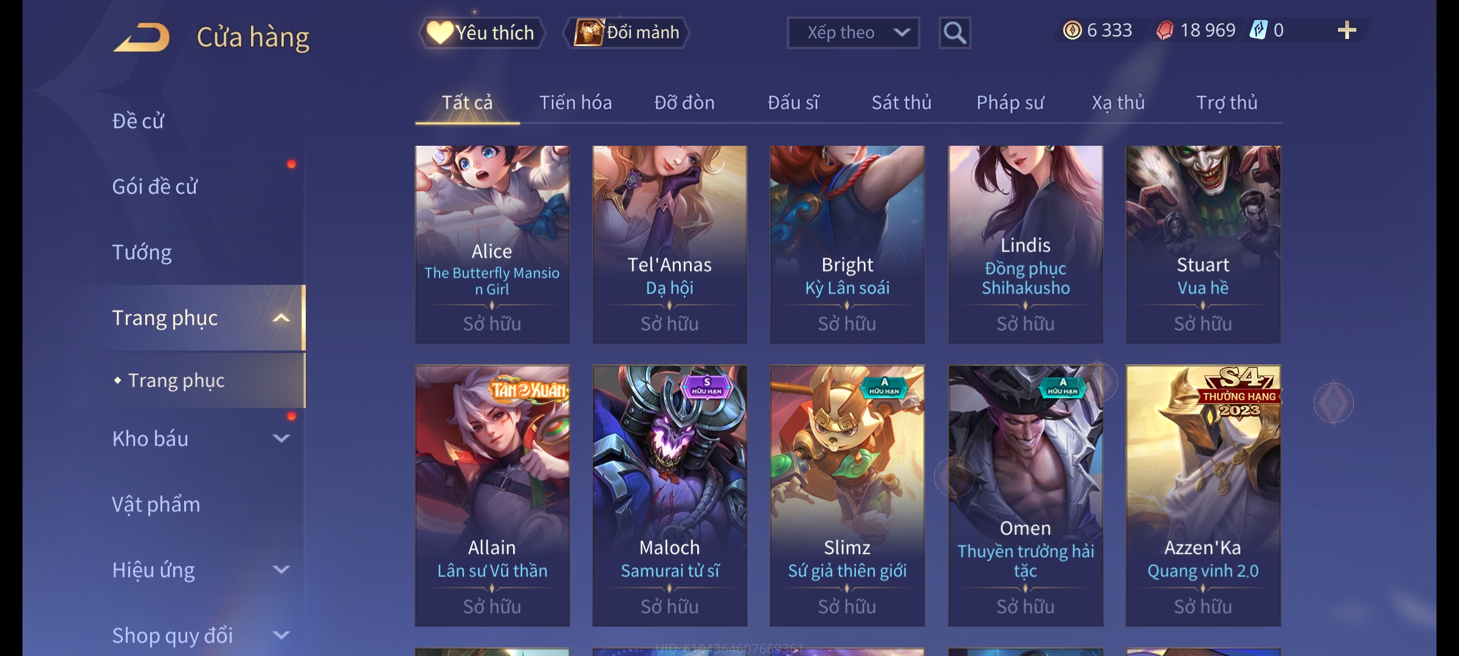Open the search magnifier icon
Screen dimensions: 1459x656
[x=954, y=33]
